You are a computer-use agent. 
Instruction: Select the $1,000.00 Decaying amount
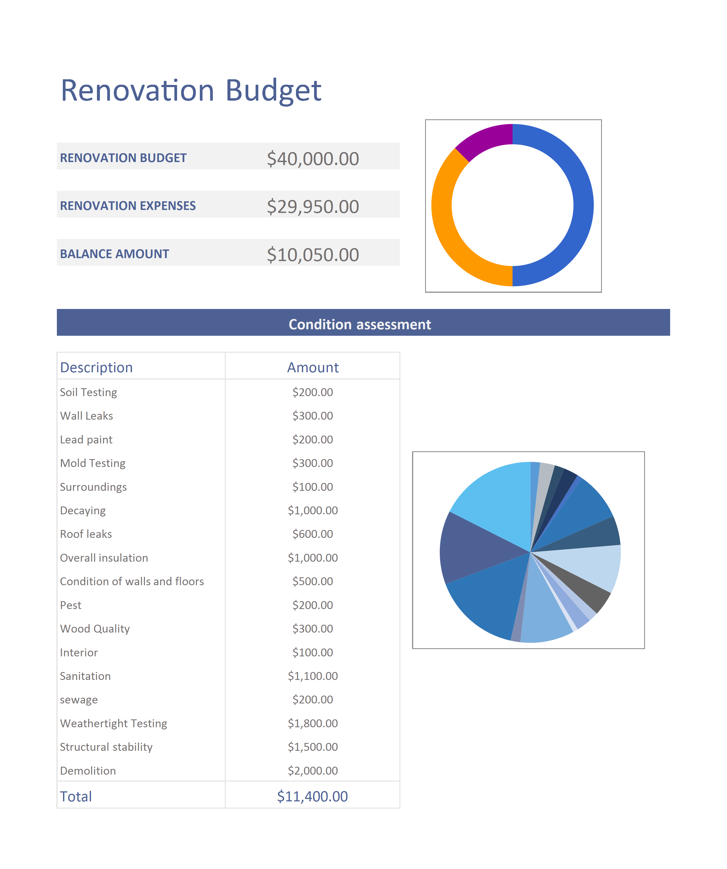pos(313,511)
